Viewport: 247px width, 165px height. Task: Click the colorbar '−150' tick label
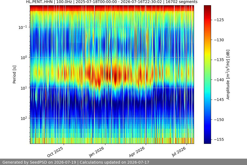click(219, 120)
